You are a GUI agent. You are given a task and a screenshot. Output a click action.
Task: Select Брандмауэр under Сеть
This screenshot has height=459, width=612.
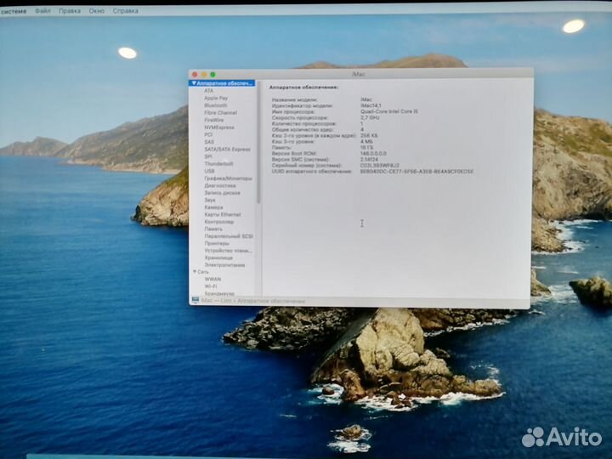pos(219,293)
